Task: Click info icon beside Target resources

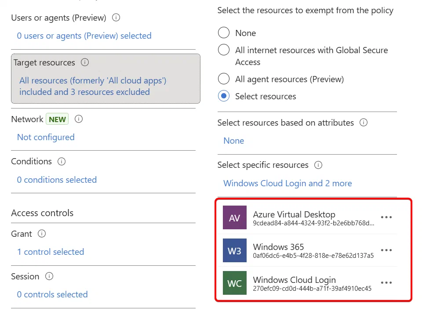Action: (85, 62)
